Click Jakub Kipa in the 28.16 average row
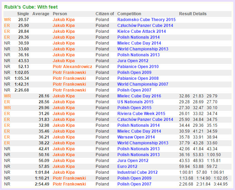Image resolution: width=235 pixels, height=190 pixels. click(x=64, y=96)
